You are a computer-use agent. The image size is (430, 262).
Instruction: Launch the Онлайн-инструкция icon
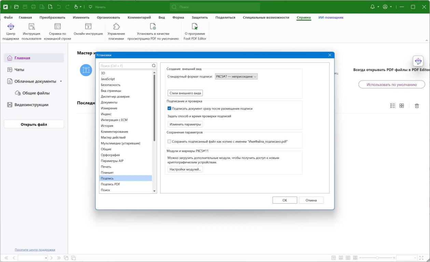tap(88, 27)
